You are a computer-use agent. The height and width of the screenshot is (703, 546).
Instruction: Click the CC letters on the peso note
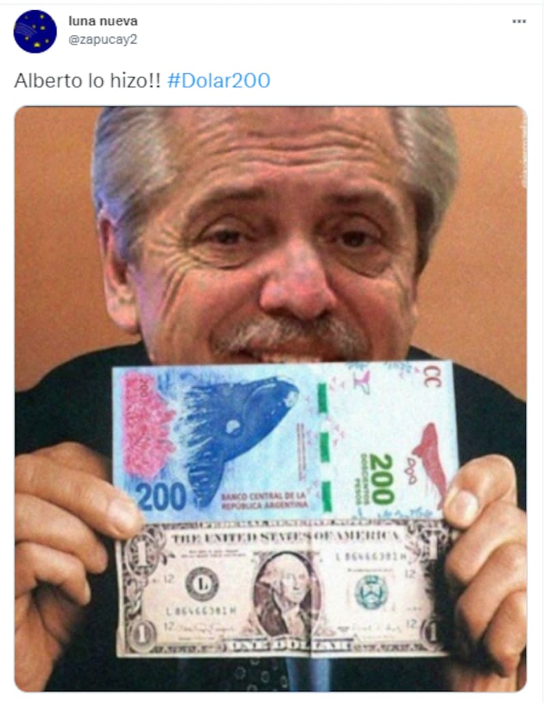(x=432, y=376)
